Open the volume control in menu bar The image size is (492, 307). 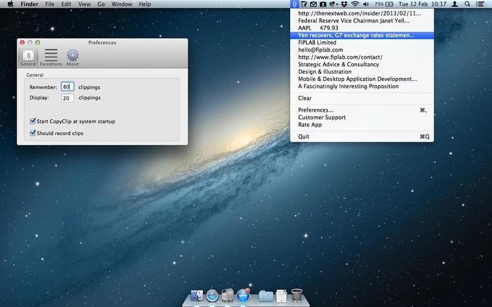click(x=366, y=4)
